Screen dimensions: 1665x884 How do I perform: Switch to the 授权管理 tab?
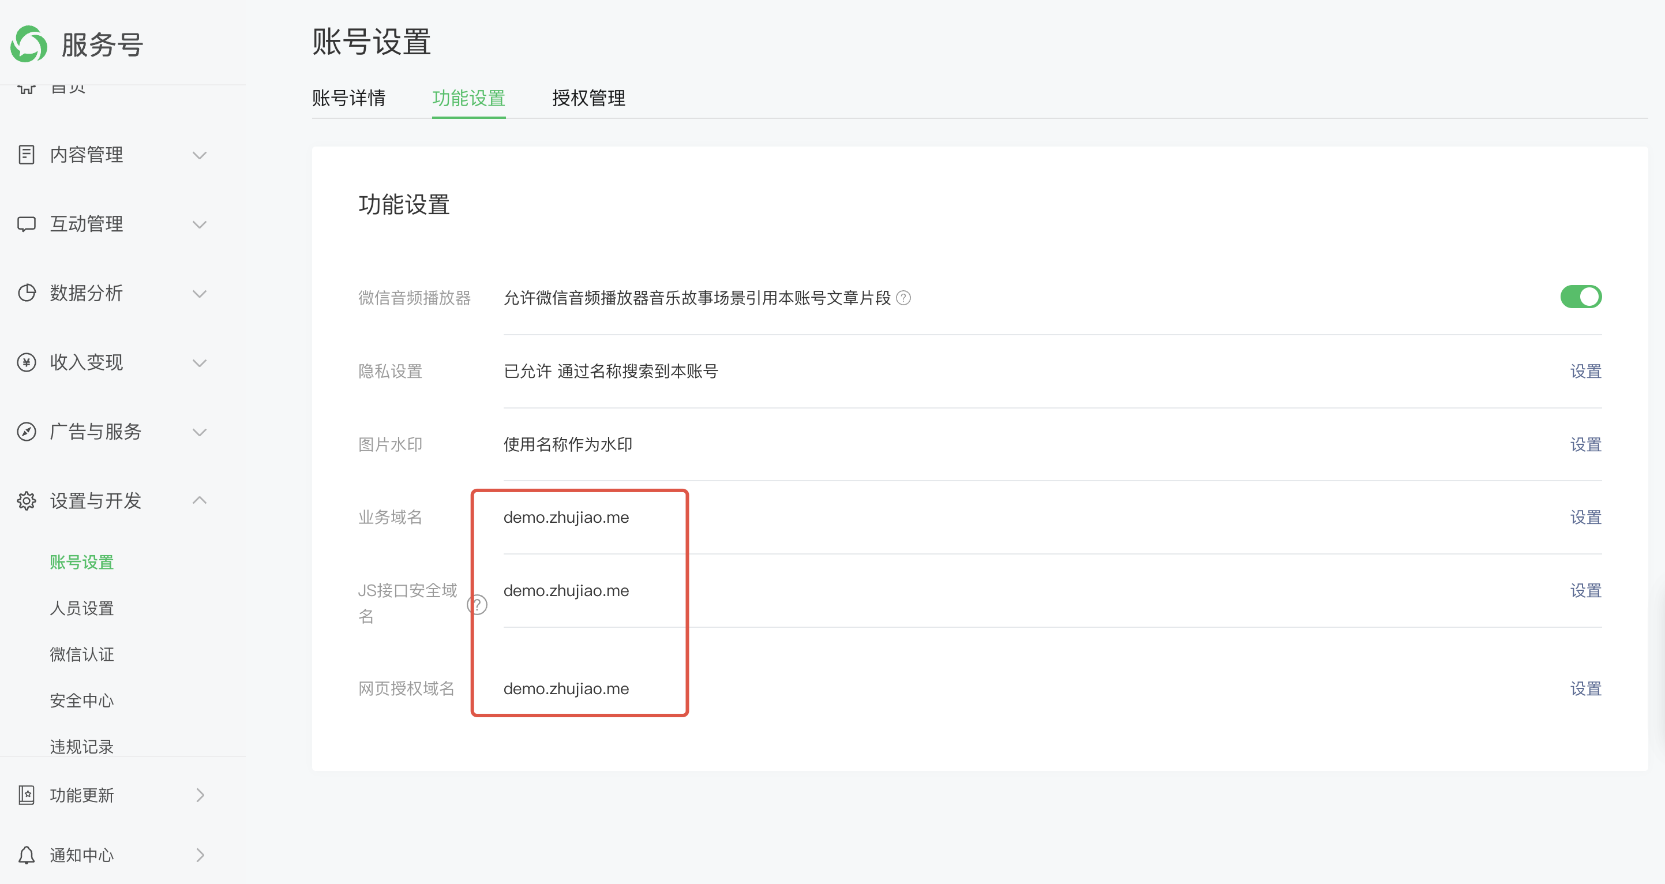[588, 98]
